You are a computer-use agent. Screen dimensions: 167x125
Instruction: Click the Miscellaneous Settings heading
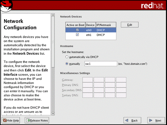[75, 73]
